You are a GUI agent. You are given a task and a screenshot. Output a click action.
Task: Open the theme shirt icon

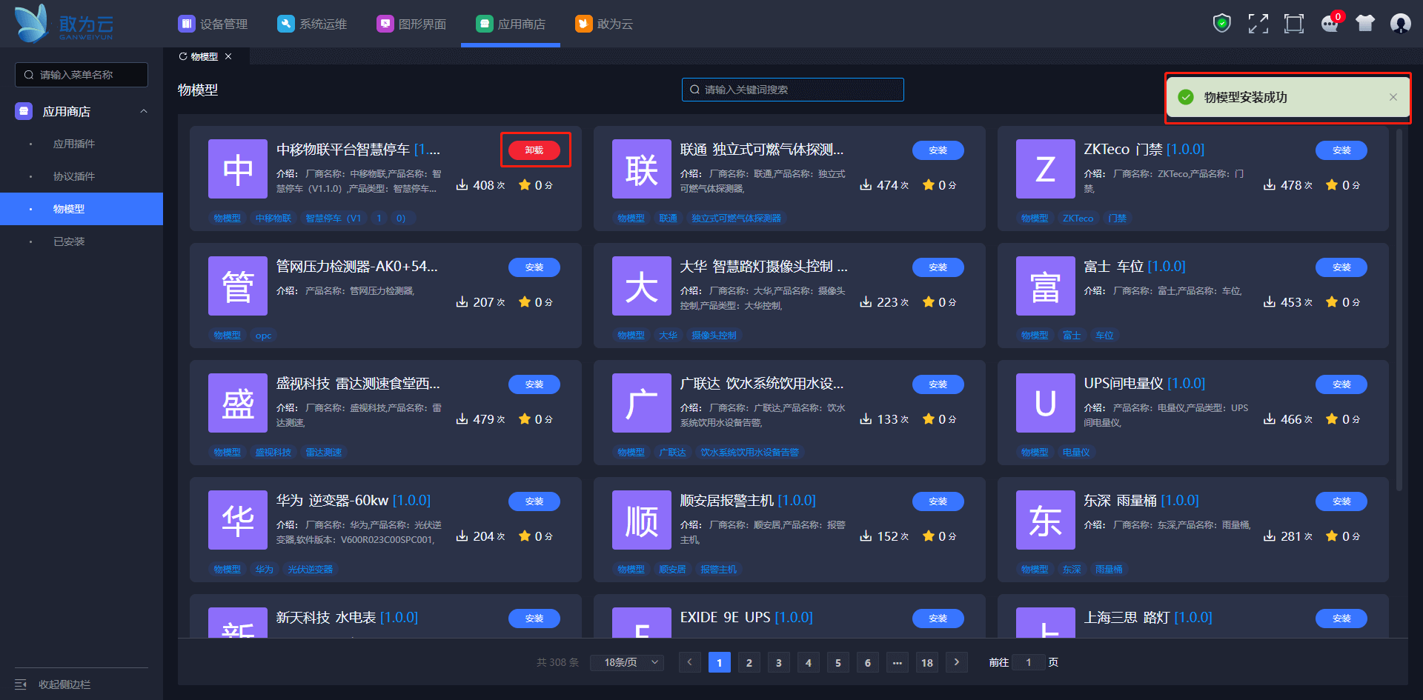point(1365,24)
